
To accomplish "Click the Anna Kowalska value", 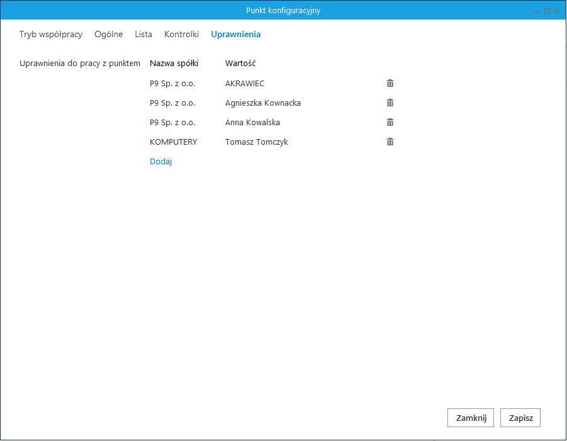I will pos(252,123).
